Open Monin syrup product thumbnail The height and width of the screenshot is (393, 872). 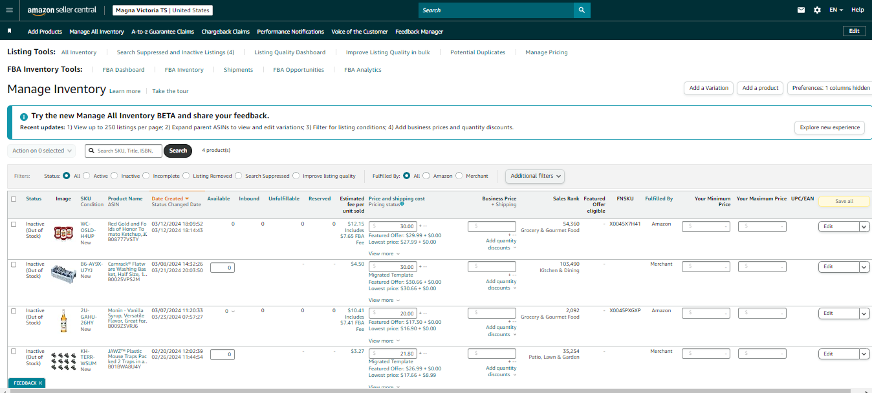pos(63,320)
